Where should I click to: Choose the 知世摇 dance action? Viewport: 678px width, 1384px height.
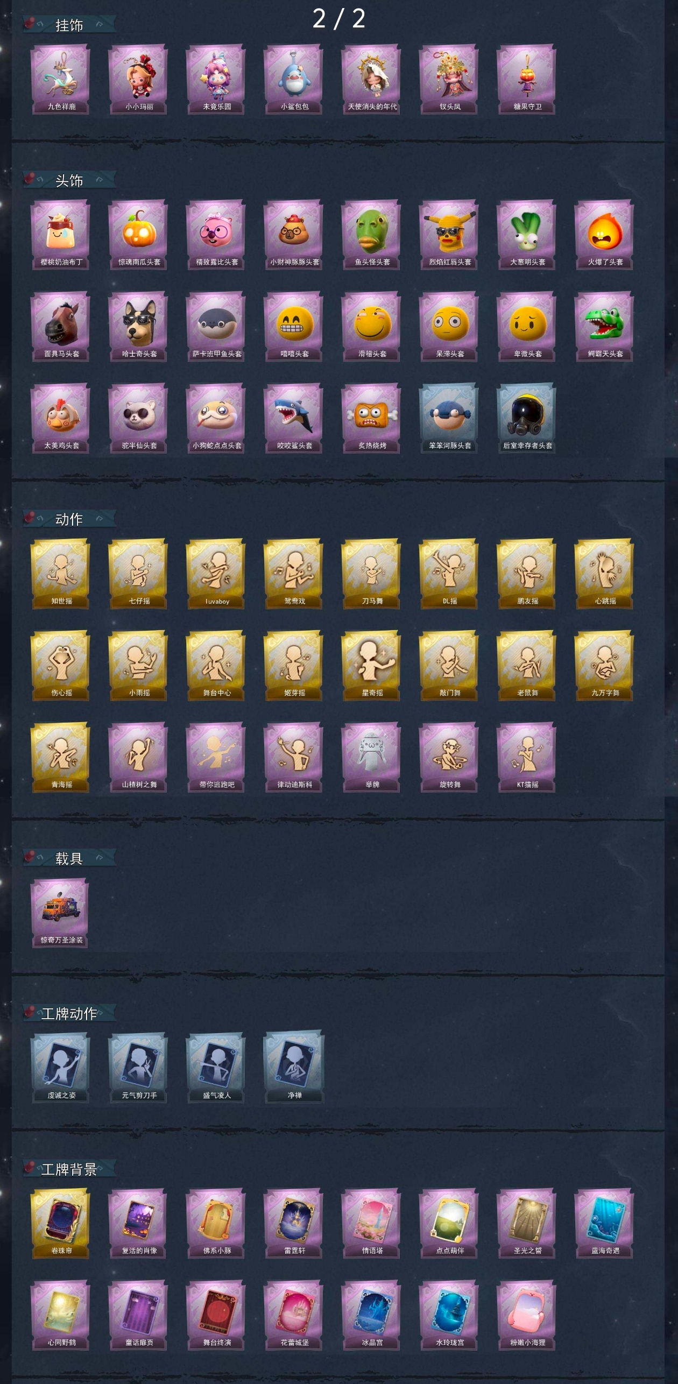61,574
